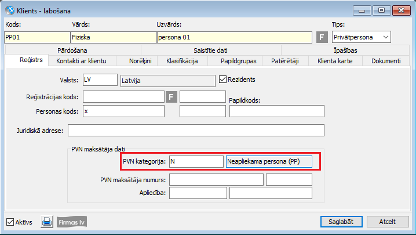Viewport: 416px width, 235px height.
Task: Click the application icon in title bar
Action: point(10,10)
